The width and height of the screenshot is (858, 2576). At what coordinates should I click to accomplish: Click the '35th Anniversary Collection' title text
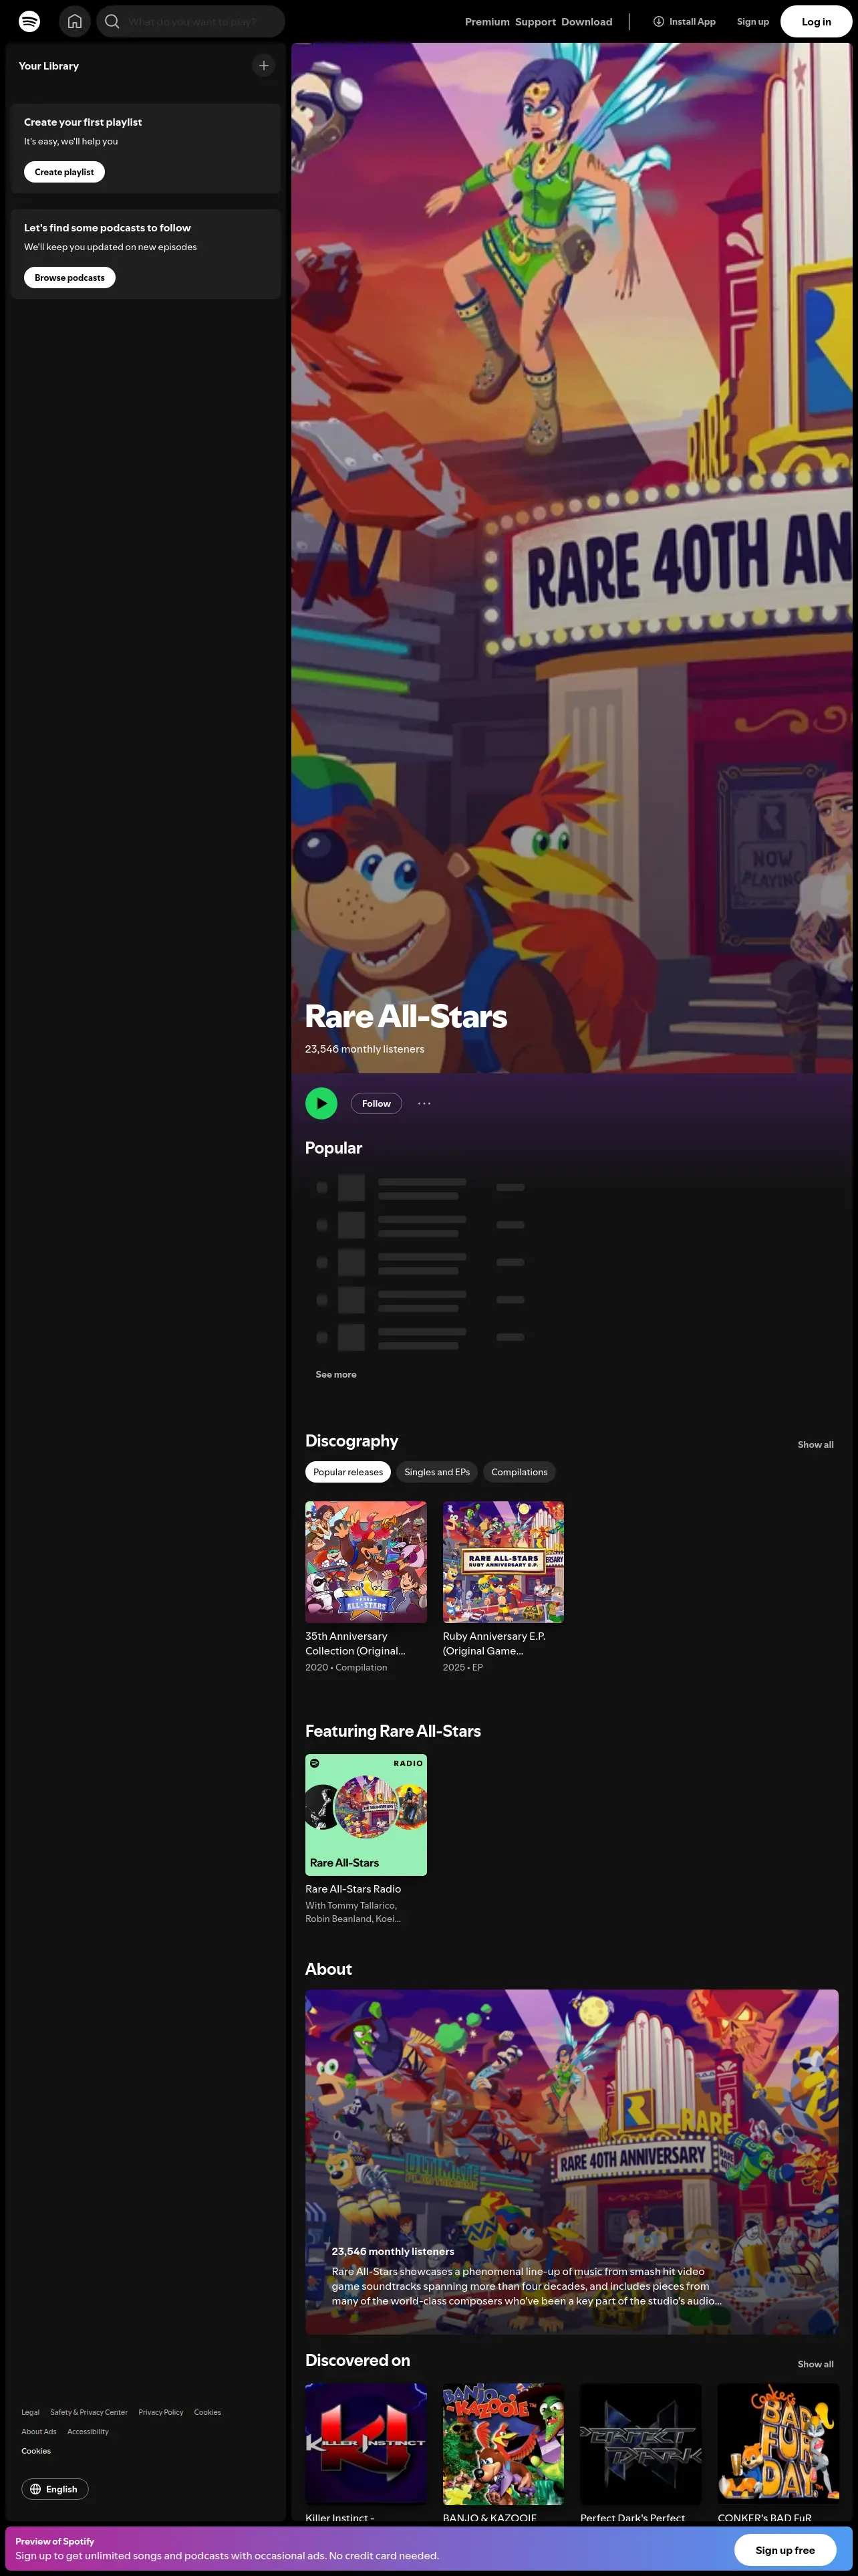355,1643
